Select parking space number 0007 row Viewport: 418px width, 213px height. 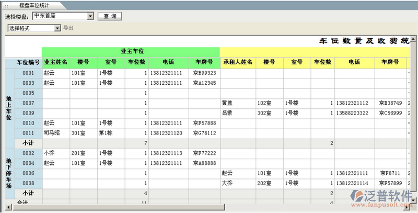[x=28, y=103]
